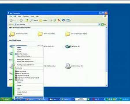The width and height of the screenshot is (130, 104).
Task: Click the Windows Start button
Action: pos(6,99)
